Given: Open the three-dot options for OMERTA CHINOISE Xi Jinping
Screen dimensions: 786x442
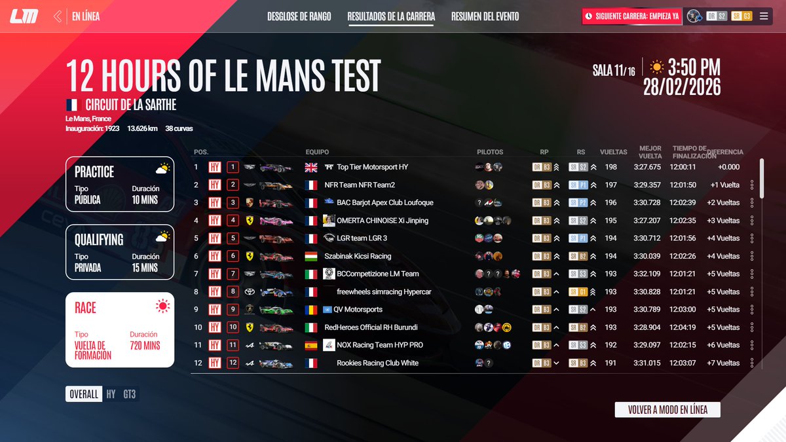Looking at the screenshot, I should click(752, 221).
